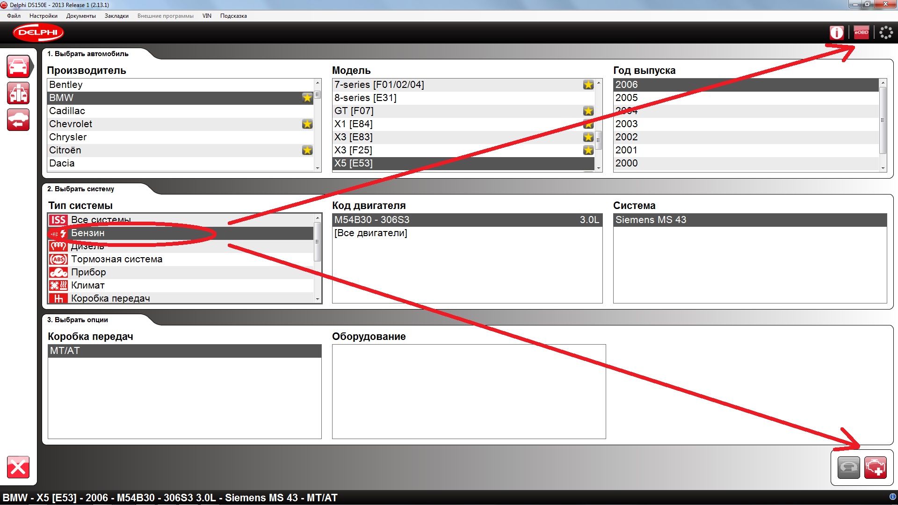
Task: Select manufacturer Chevrolet
Action: tap(181, 124)
